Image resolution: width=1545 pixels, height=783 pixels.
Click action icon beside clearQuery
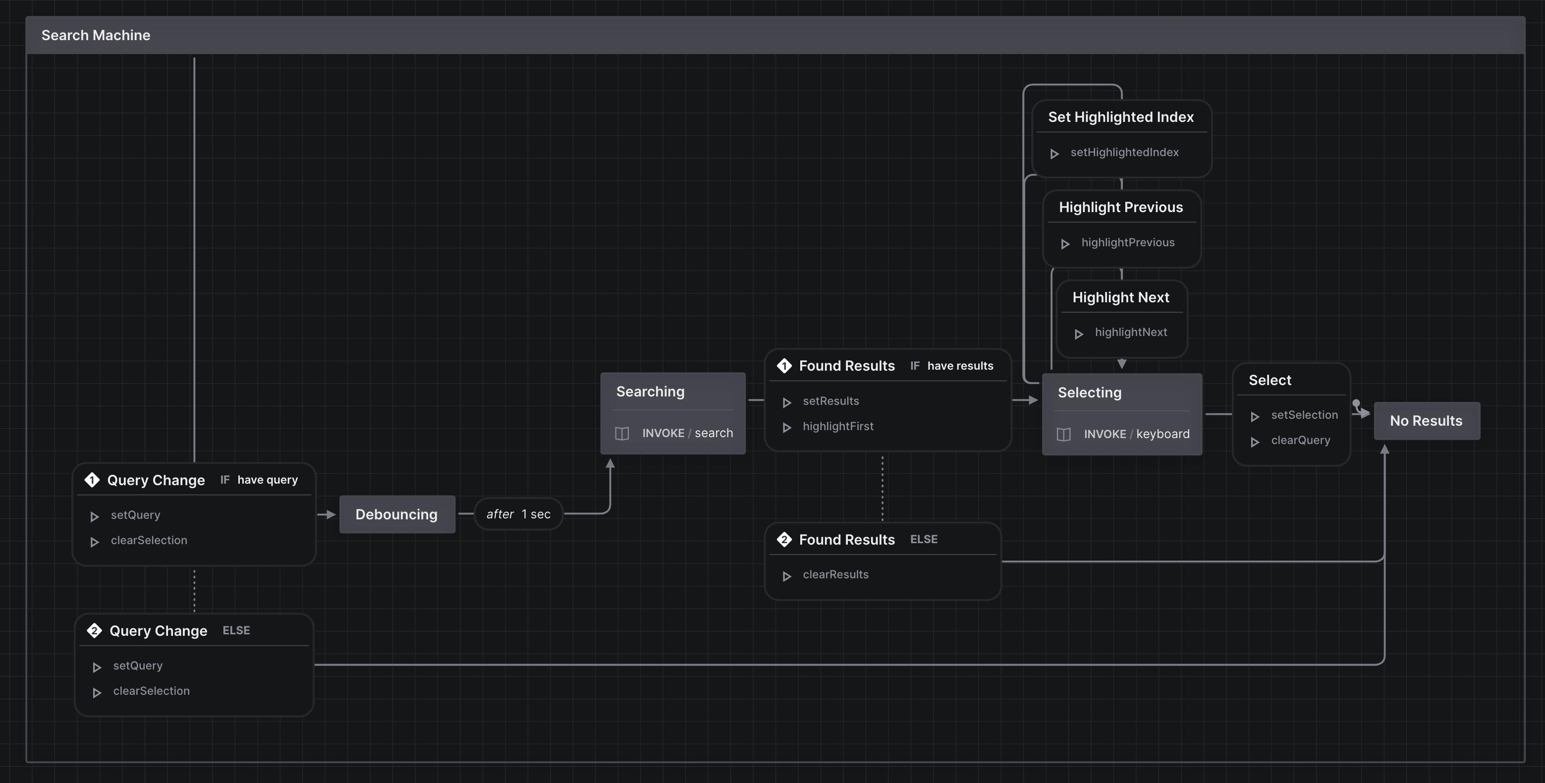click(x=1255, y=442)
